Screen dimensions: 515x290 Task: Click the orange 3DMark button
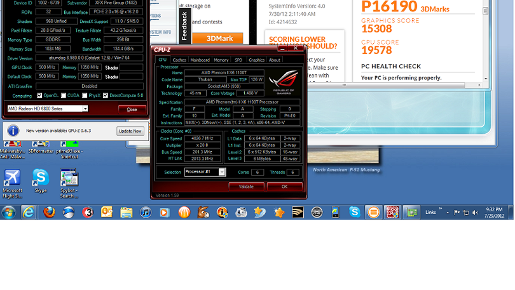pyautogui.click(x=217, y=38)
